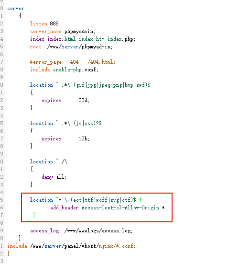Click '/www/wwwlogs/access.log;' path

pos(98,230)
